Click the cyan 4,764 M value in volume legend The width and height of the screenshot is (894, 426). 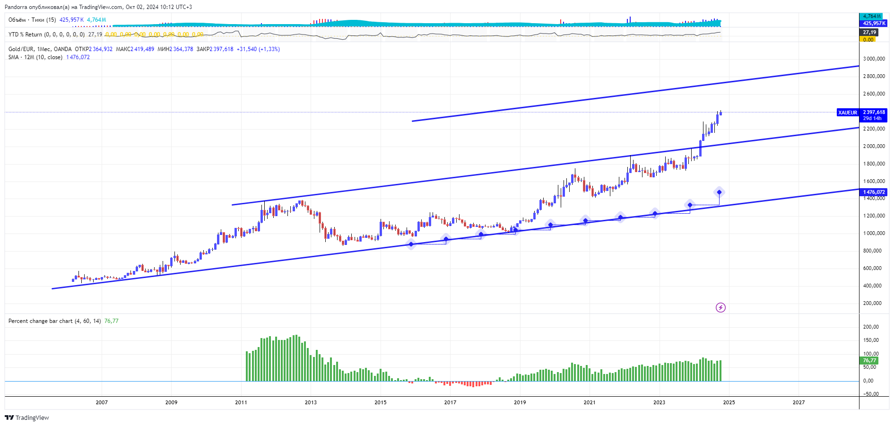(96, 20)
